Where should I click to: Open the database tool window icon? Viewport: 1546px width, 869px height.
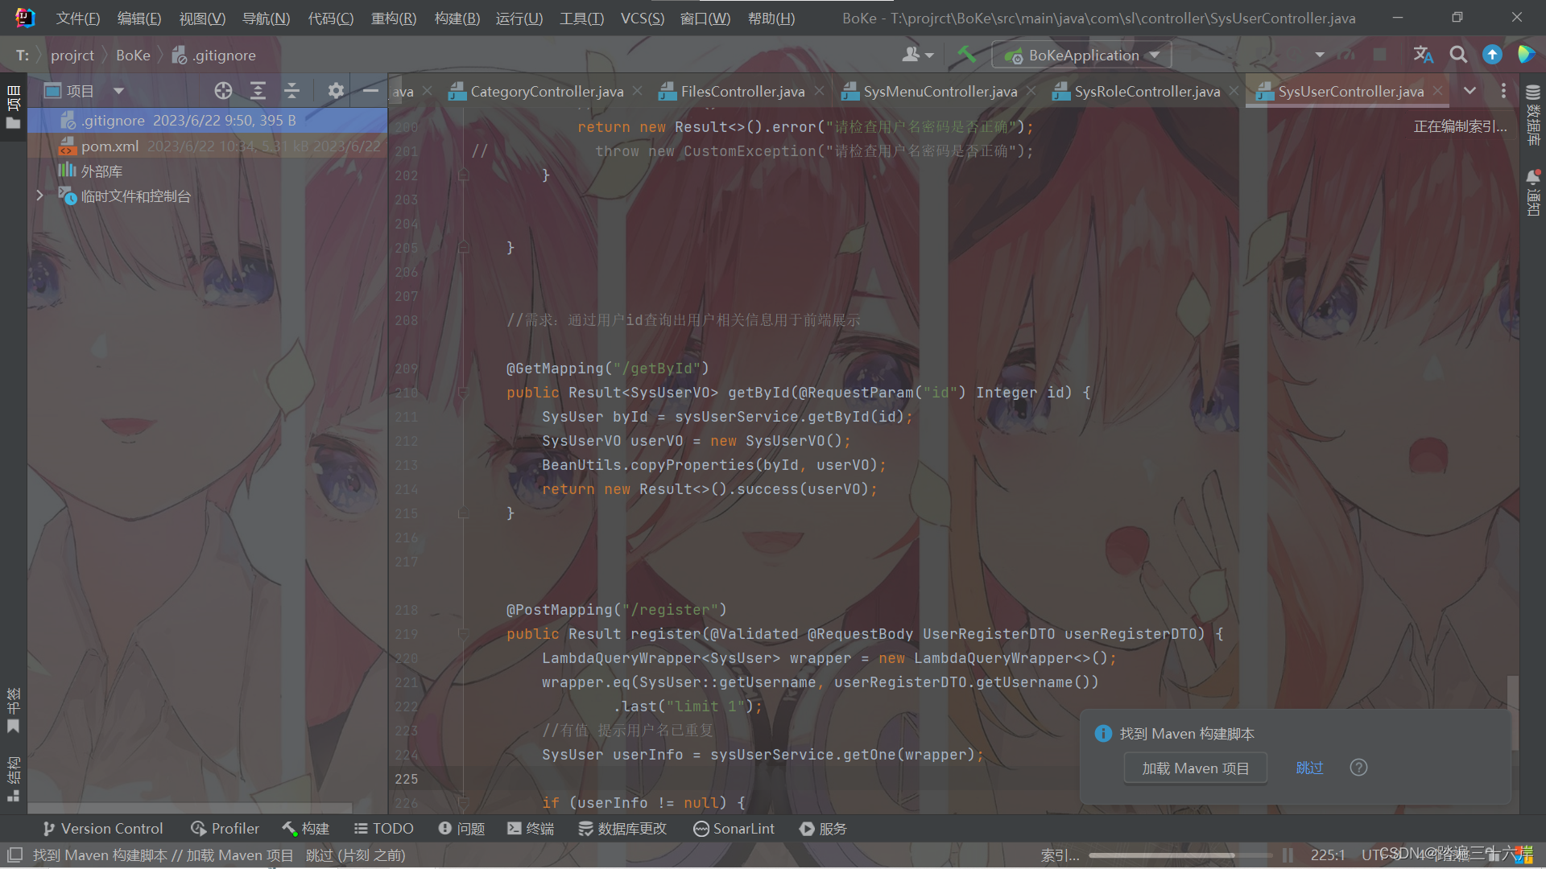tap(1533, 115)
